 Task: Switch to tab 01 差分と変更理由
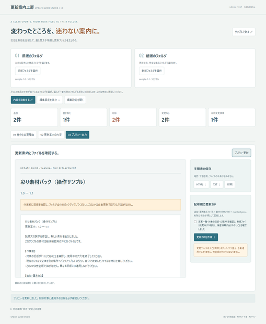pyautogui.click(x=24, y=135)
